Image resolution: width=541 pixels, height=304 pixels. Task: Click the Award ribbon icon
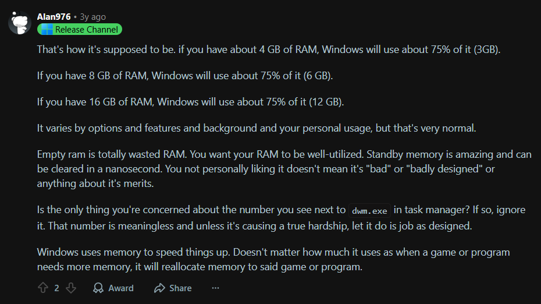pyautogui.click(x=99, y=288)
